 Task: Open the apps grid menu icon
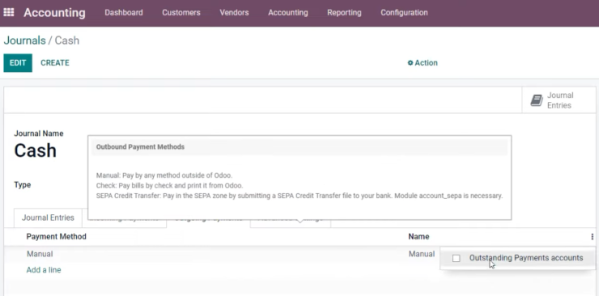[8, 12]
